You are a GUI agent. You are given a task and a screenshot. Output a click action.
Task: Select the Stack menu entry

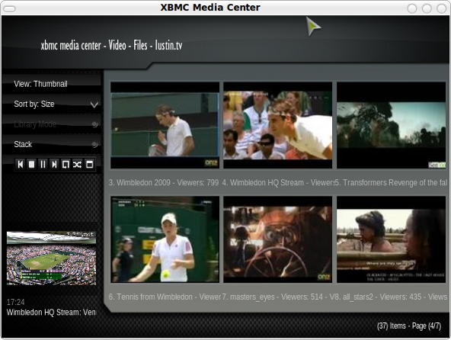point(52,144)
